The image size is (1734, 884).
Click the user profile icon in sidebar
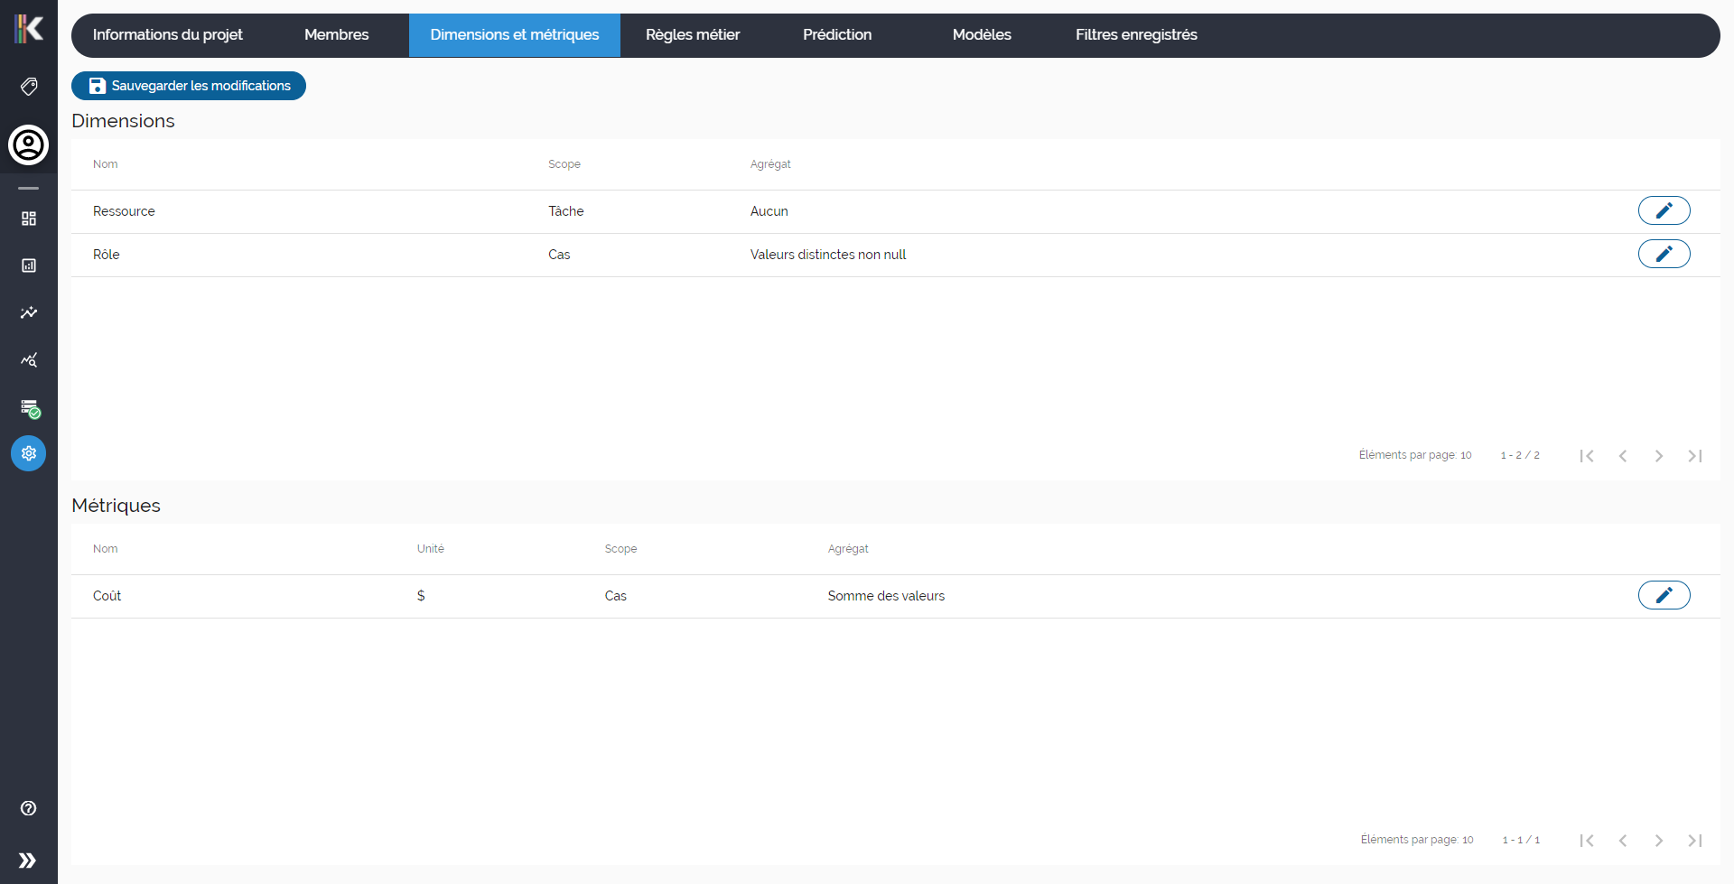coord(28,144)
